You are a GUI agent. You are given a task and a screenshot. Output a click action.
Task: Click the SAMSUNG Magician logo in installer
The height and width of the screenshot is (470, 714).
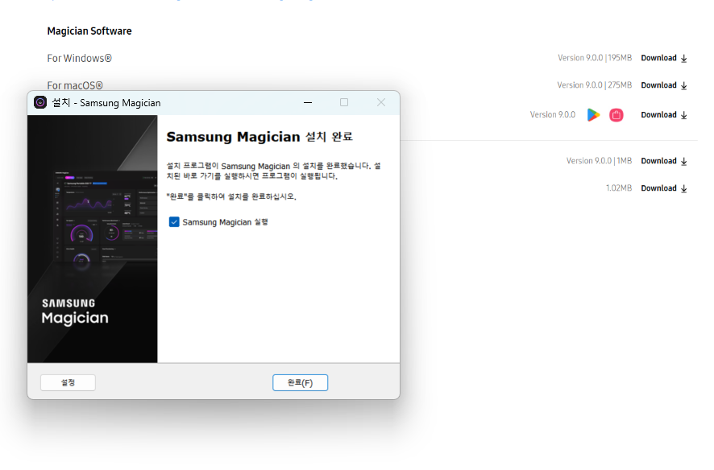(x=75, y=312)
